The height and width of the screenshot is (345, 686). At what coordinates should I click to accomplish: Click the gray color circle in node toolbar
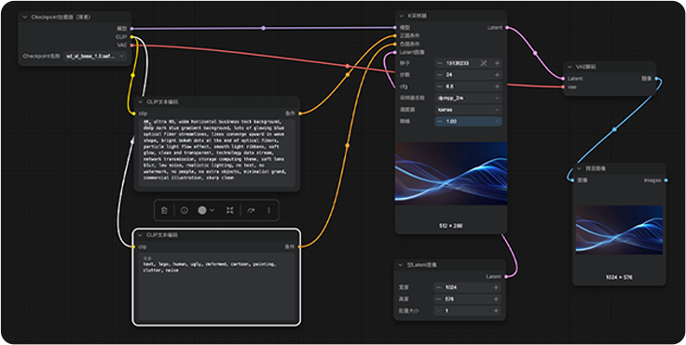click(x=201, y=210)
